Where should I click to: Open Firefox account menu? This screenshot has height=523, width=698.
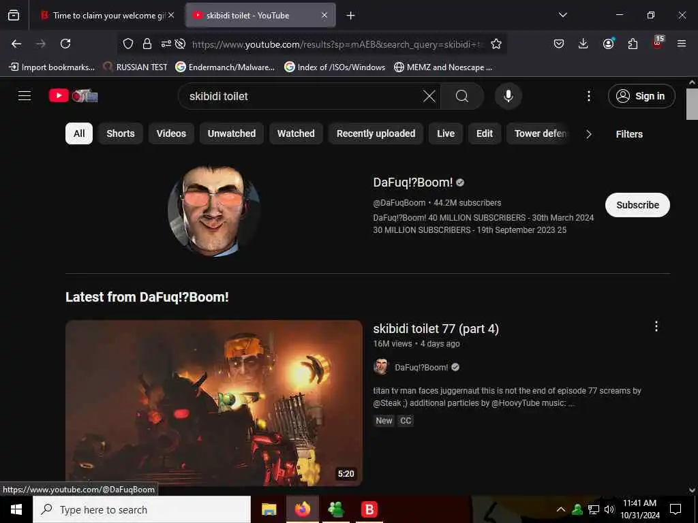pyautogui.click(x=608, y=44)
